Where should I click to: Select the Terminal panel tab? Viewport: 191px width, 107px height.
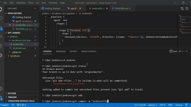[47, 51]
